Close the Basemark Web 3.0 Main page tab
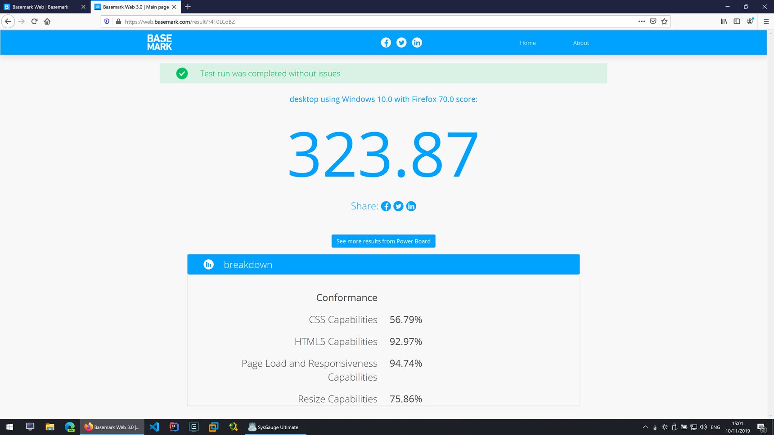Image resolution: width=774 pixels, height=435 pixels. click(174, 7)
